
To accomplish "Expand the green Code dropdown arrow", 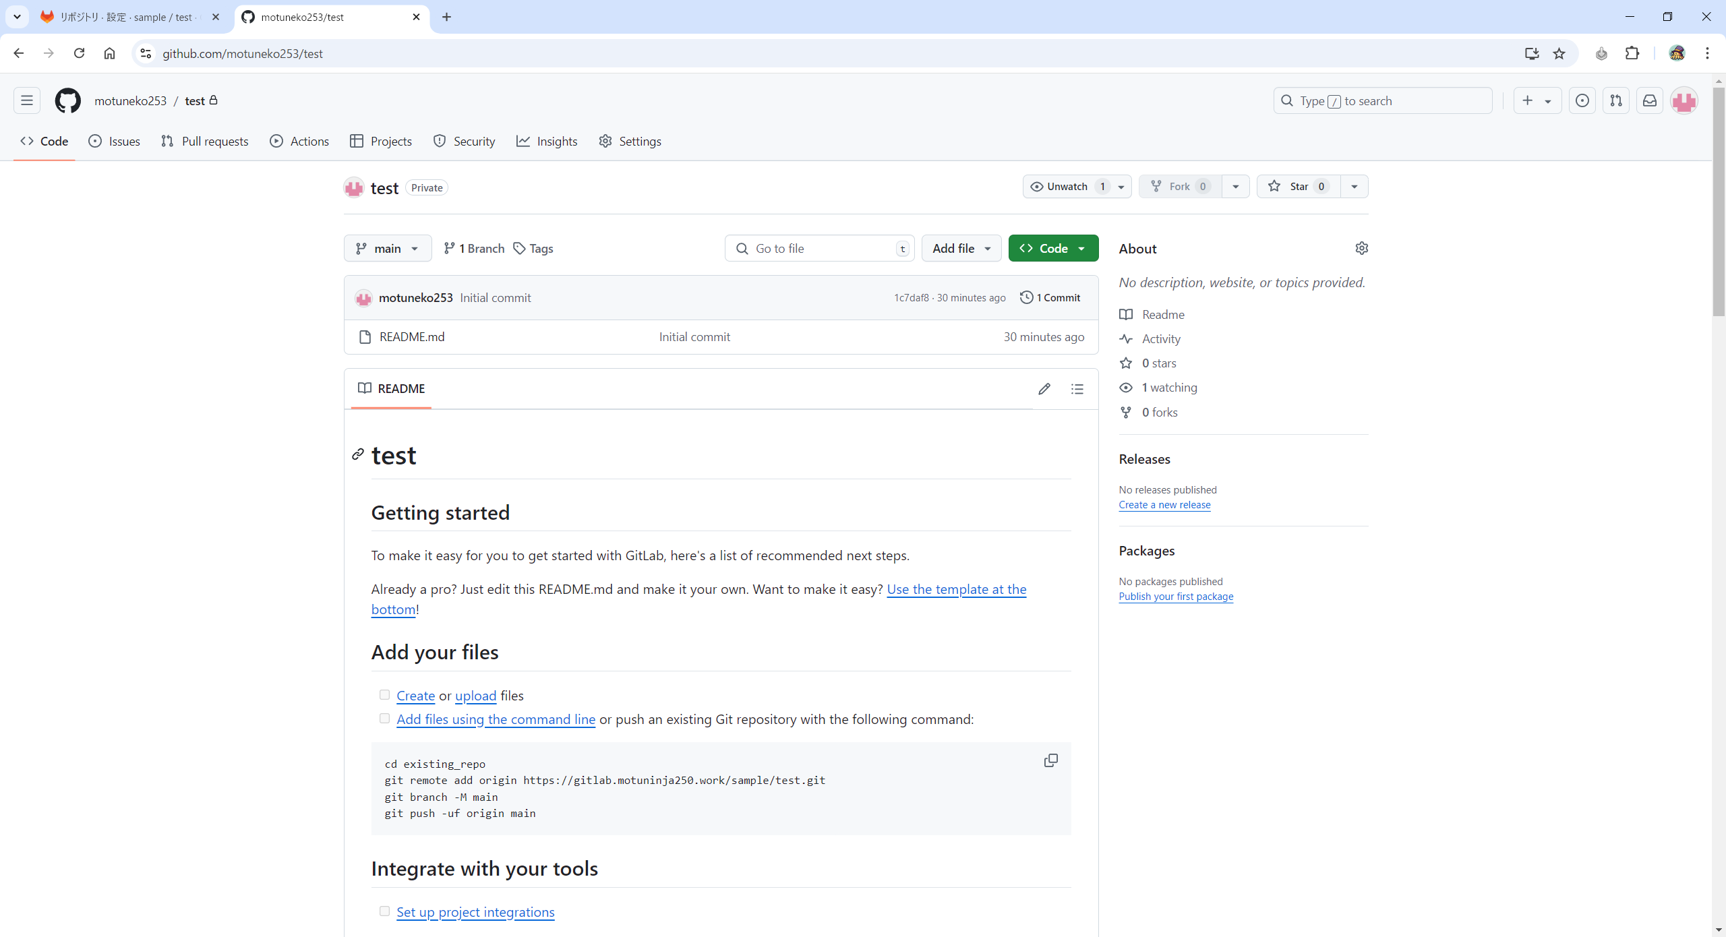I will coord(1083,248).
